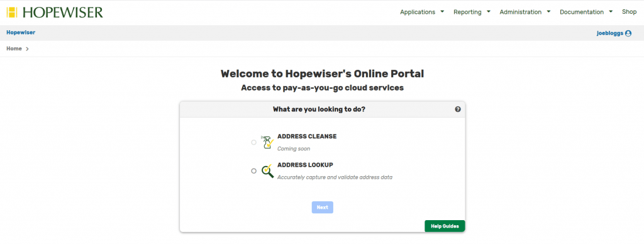The height and width of the screenshot is (244, 644).
Task: Click the 'What are you looking to do?' header
Action: coord(319,109)
